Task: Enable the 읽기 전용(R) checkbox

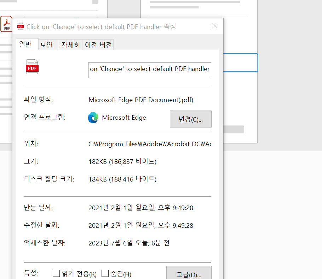Action: pos(56,273)
